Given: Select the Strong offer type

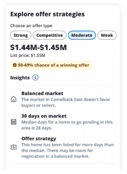Looking at the screenshot, I should [x=21, y=35].
